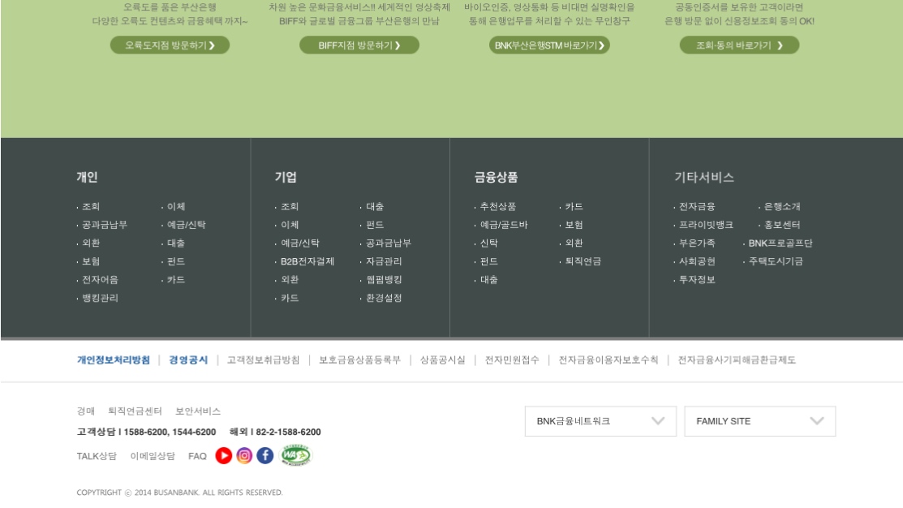This screenshot has height=508, width=903.
Task: Click the 오륙도지점 방문하기 button
Action: [170, 45]
